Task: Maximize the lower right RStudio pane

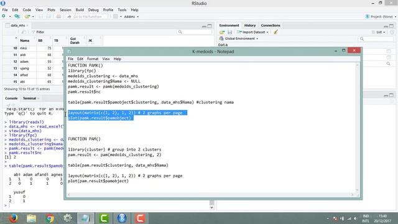Action: (x=391, y=95)
